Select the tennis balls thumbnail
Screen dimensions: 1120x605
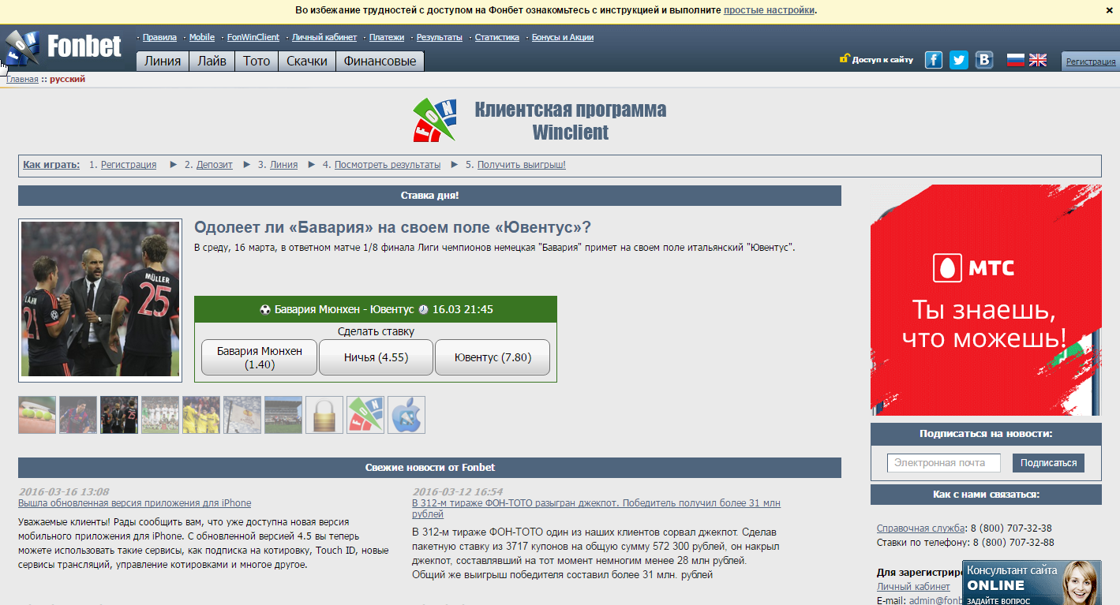(37, 415)
